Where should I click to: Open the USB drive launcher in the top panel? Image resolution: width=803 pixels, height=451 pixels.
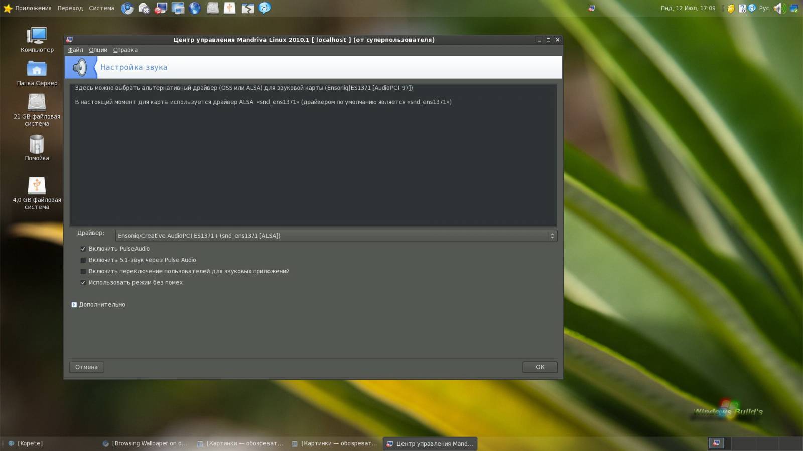[x=230, y=8]
